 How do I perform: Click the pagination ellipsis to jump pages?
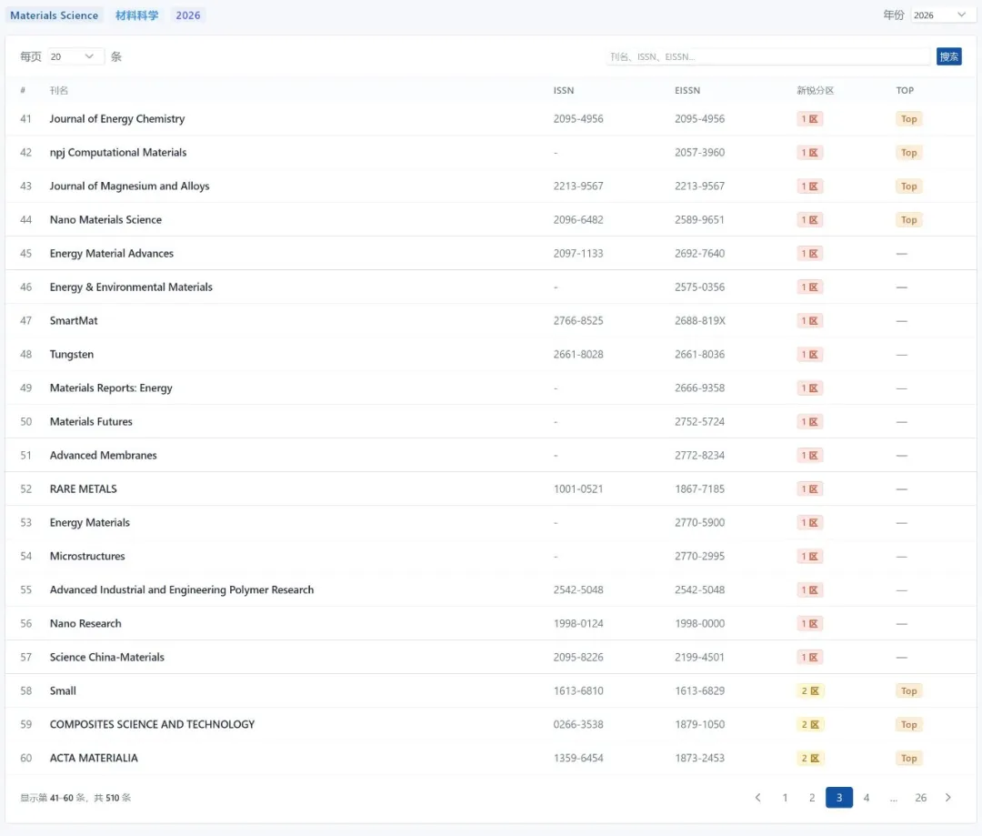tap(894, 798)
